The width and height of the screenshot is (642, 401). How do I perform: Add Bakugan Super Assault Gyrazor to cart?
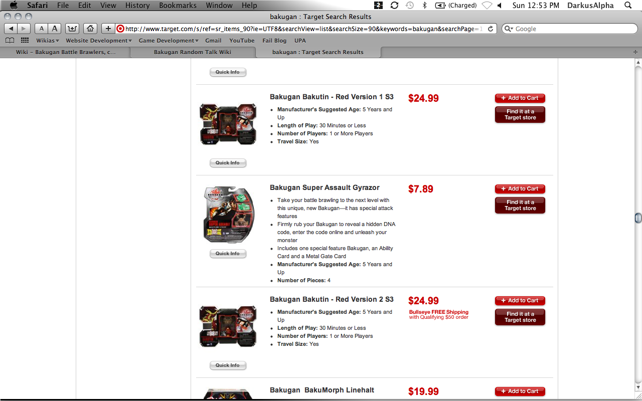click(x=520, y=189)
